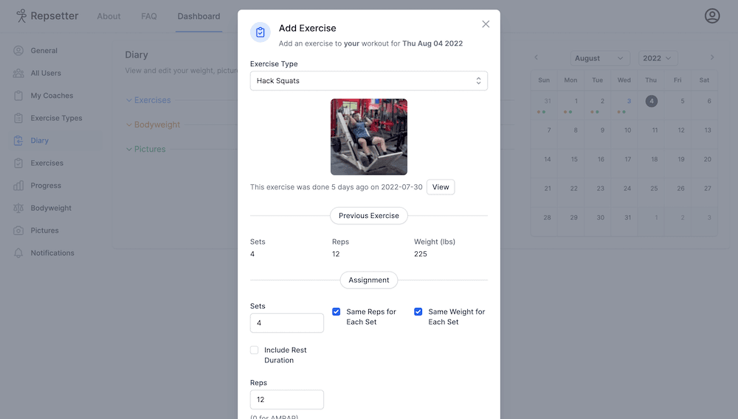Click the Hack Squats exercise thumbnail
The width and height of the screenshot is (738, 419).
[x=369, y=137]
